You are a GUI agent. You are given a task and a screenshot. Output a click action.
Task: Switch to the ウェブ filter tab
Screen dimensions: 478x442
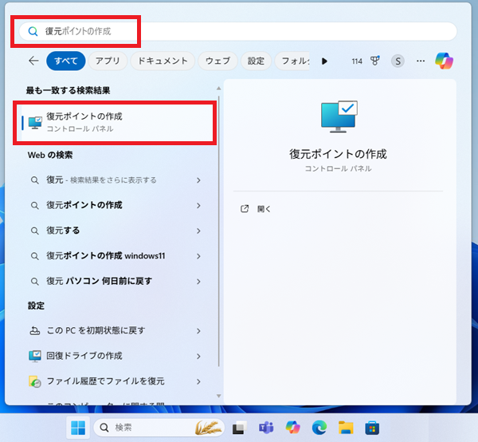coord(217,61)
